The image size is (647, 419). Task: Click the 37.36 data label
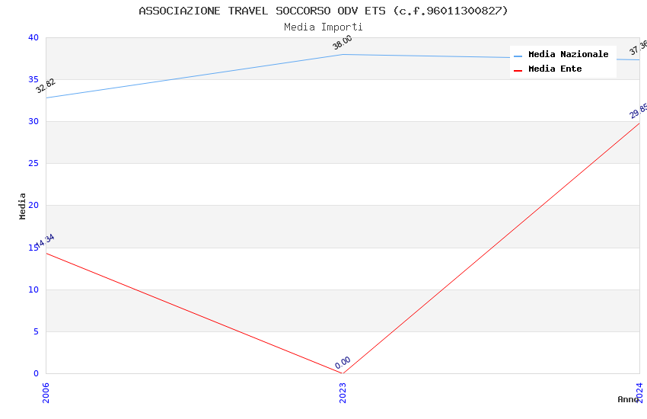tap(639, 47)
